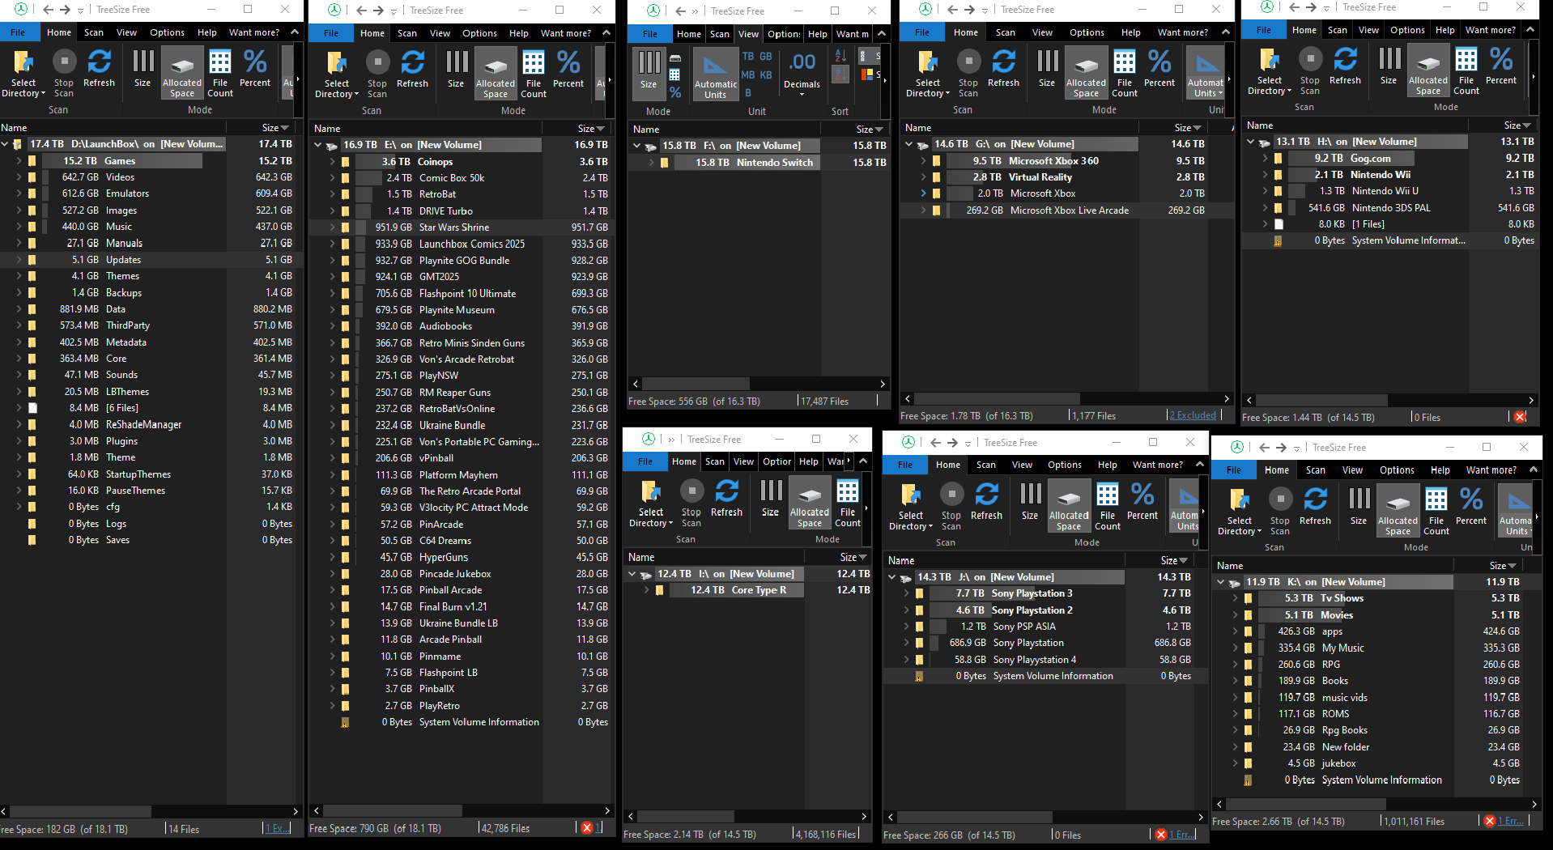Click Select Directory in the G:\ window
This screenshot has height=850, width=1553.
click(x=928, y=74)
